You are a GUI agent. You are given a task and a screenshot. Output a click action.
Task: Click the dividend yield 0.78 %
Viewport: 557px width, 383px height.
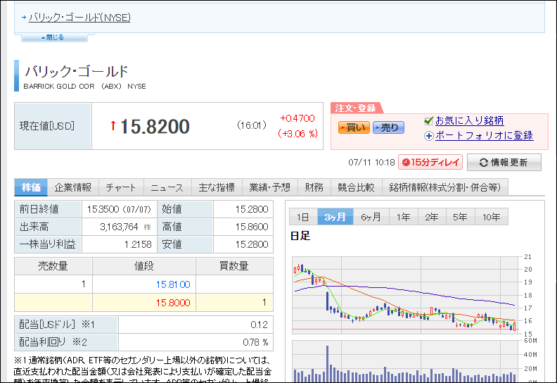coord(255,342)
